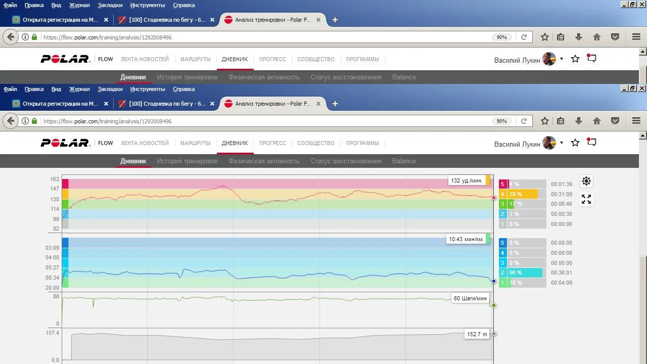This screenshot has height=364, width=647.
Task: Select speed zone 2 swatch at 90 %
Action: tap(502, 272)
